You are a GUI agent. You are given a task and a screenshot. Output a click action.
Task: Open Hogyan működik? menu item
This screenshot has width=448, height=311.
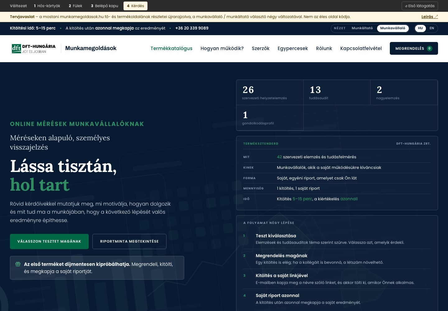click(222, 49)
